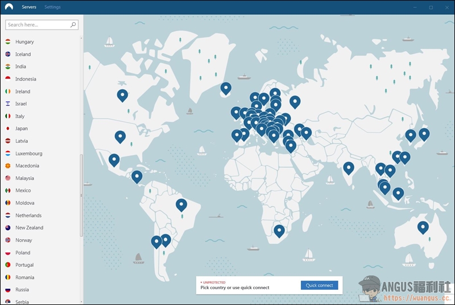Select the Iceland flag icon

pos(8,54)
